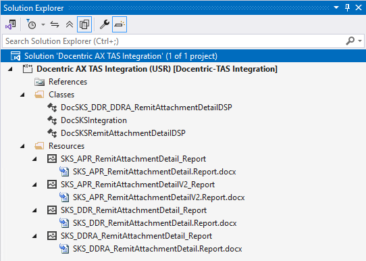Toggle Show All Files button
This screenshot has width=366, height=261.
(x=84, y=24)
